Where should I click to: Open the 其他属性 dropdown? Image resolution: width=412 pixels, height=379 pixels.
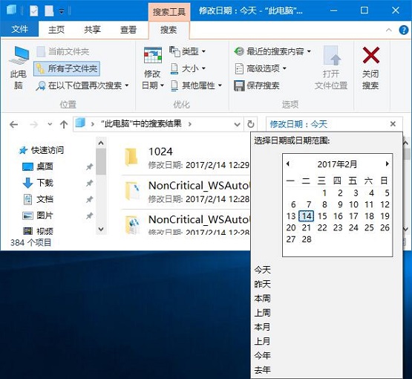click(196, 85)
